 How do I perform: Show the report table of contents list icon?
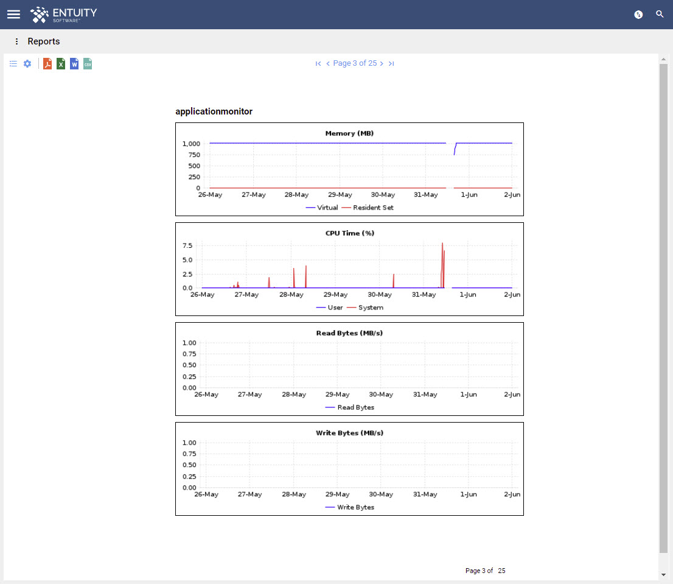13,63
